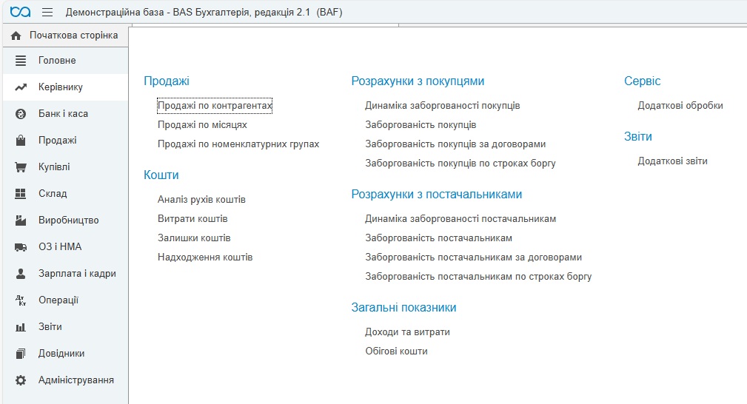Click the home icon for Початкова сторінка
This screenshot has height=404, width=747.
point(16,36)
